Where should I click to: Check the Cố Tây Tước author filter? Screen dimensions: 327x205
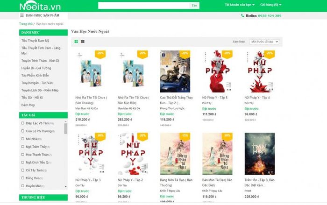[23, 170]
